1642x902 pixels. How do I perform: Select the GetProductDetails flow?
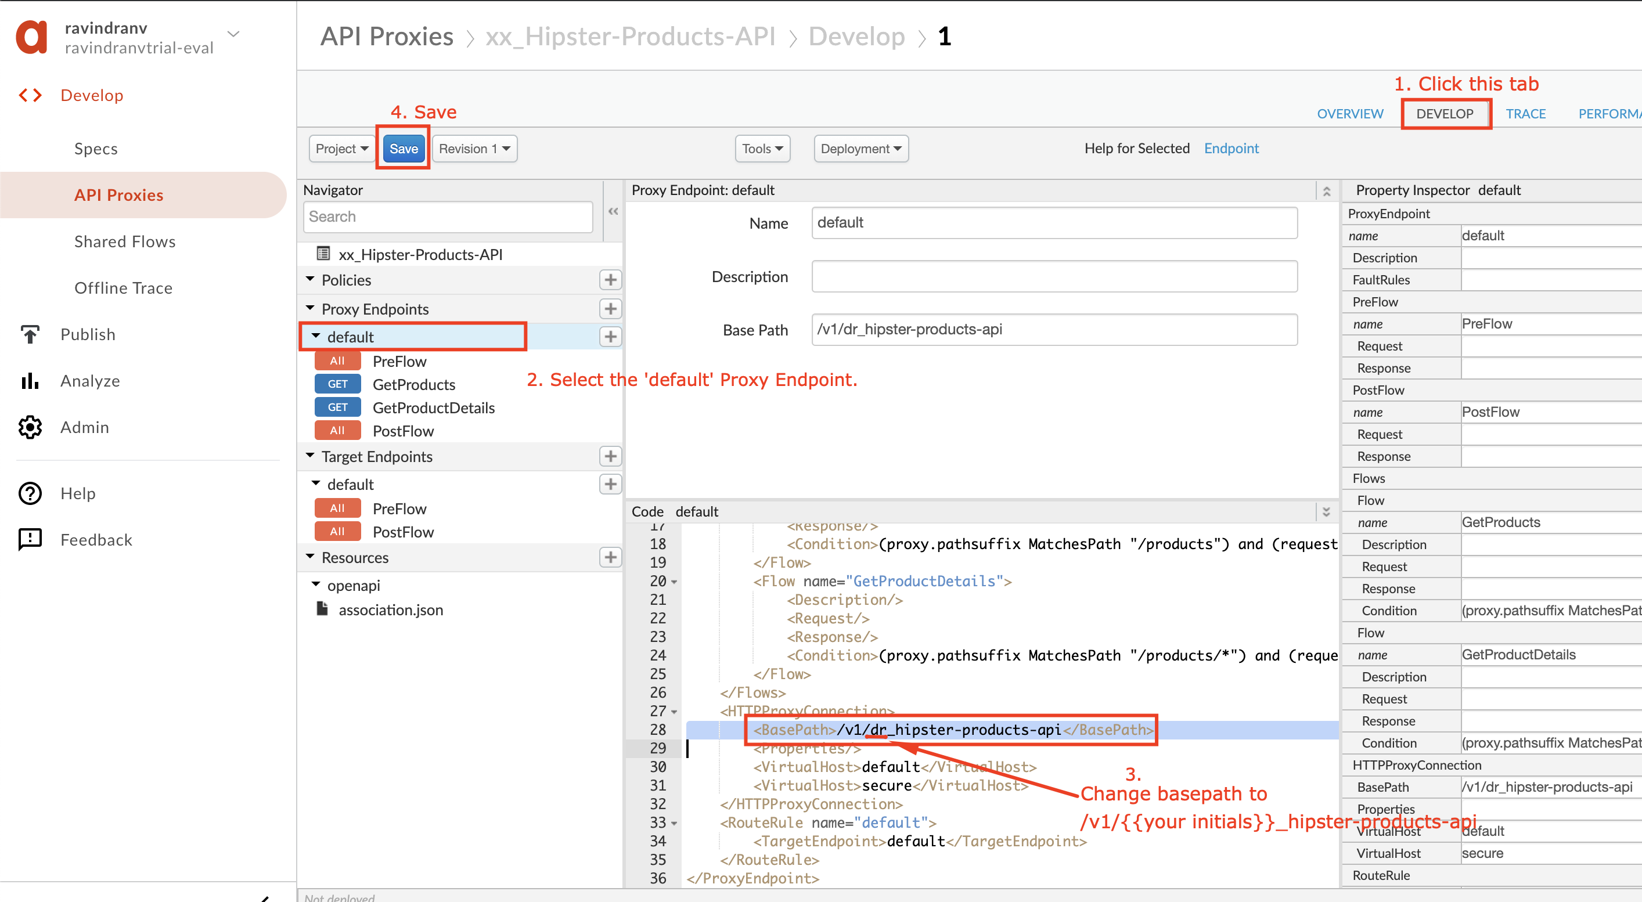434,408
